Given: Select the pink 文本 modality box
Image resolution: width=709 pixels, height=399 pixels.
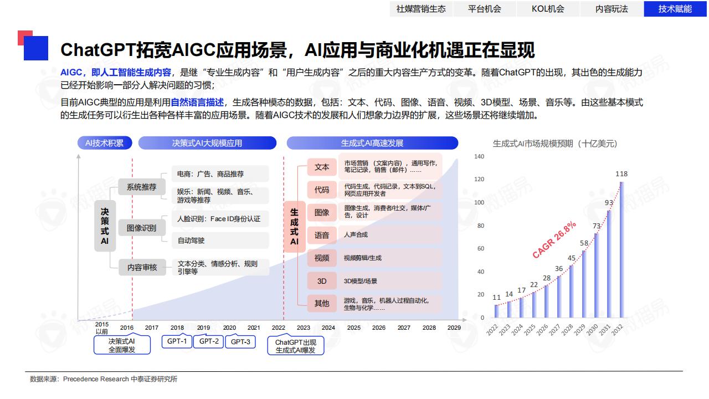Looking at the screenshot, I should (x=322, y=167).
